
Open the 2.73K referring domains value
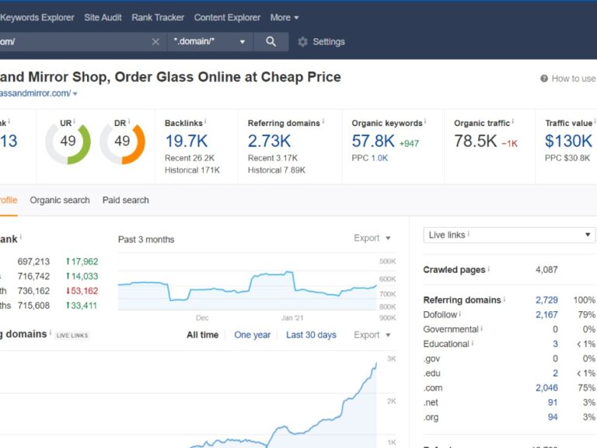coord(269,142)
